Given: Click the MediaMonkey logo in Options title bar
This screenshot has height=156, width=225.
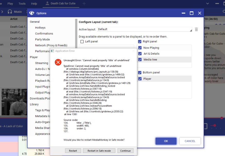Looking at the screenshot, I should point(32,13).
